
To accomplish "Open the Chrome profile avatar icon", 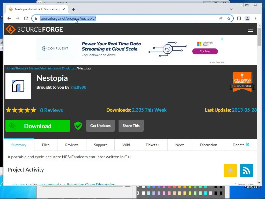I will 247,18.
